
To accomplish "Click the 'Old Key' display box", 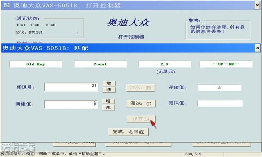I will (x=36, y=64).
